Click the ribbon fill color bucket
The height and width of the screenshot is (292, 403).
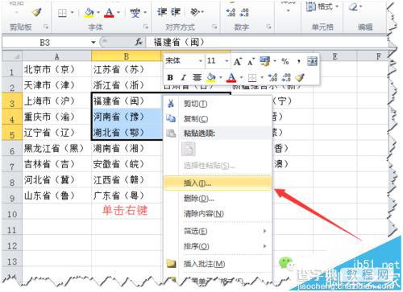(89, 12)
